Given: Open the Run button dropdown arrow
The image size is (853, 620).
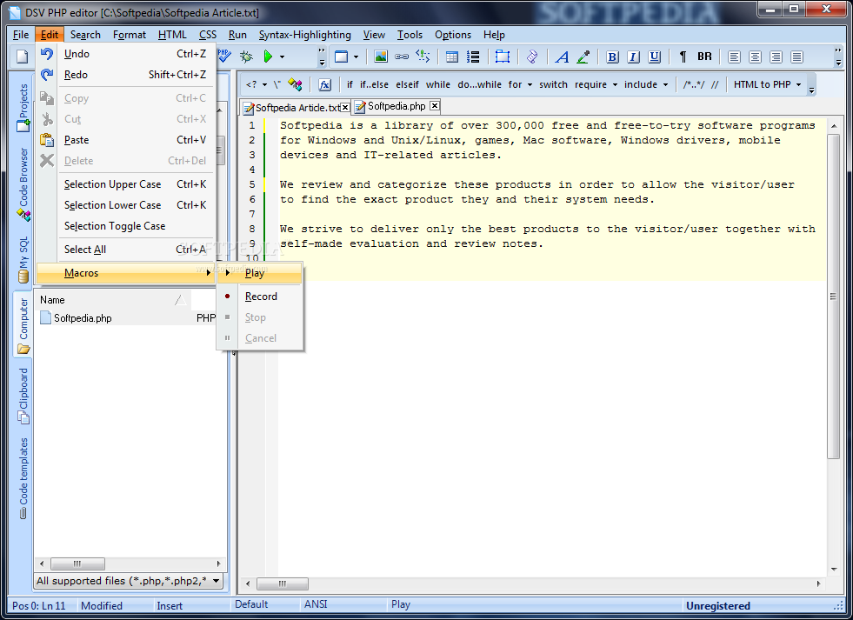Looking at the screenshot, I should (282, 57).
